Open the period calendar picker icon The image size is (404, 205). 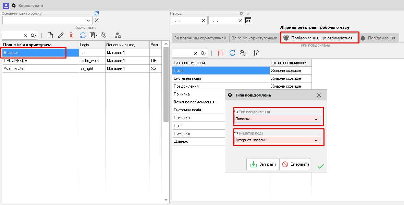click(248, 21)
